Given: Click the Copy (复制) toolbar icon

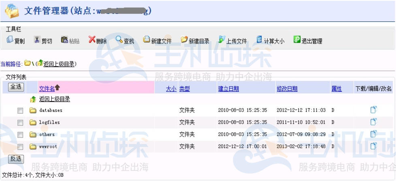Looking at the screenshot, I should point(10,40).
